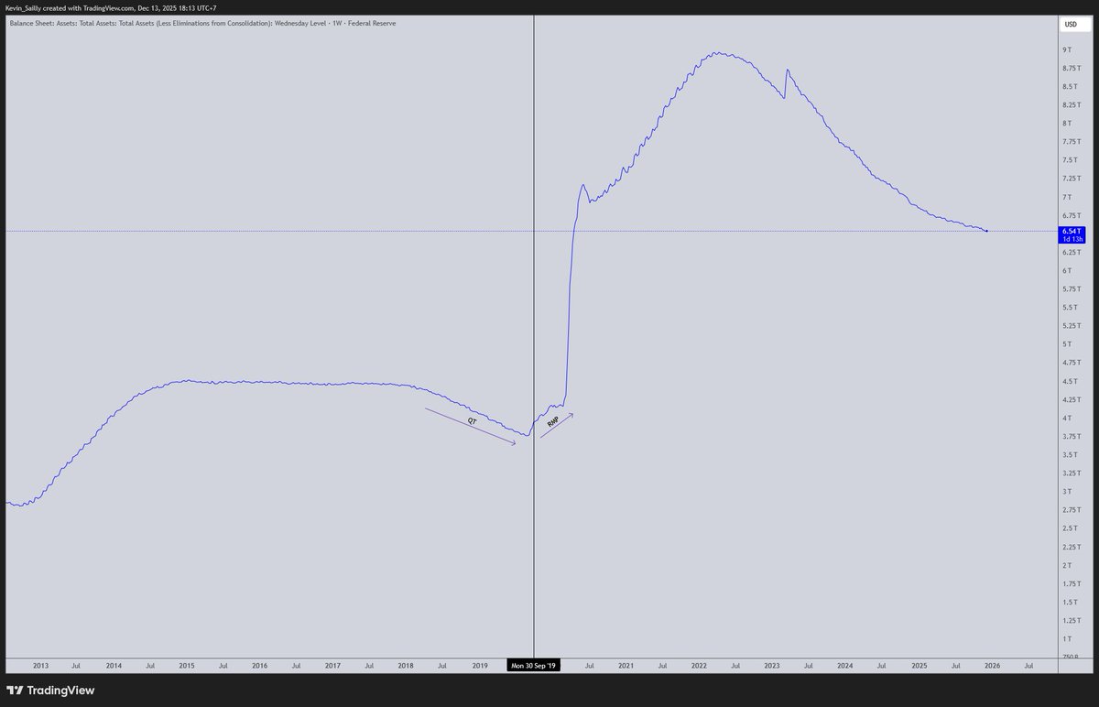Image resolution: width=1099 pixels, height=707 pixels.
Task: Click the 2016 time axis label
Action: [x=259, y=666]
